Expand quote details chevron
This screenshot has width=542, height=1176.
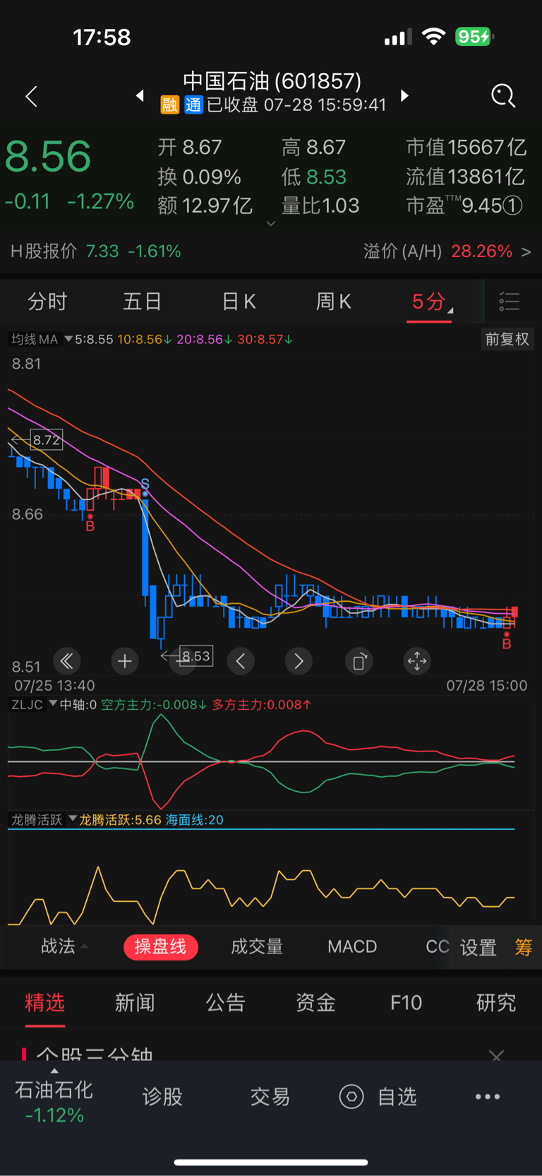pos(271,223)
